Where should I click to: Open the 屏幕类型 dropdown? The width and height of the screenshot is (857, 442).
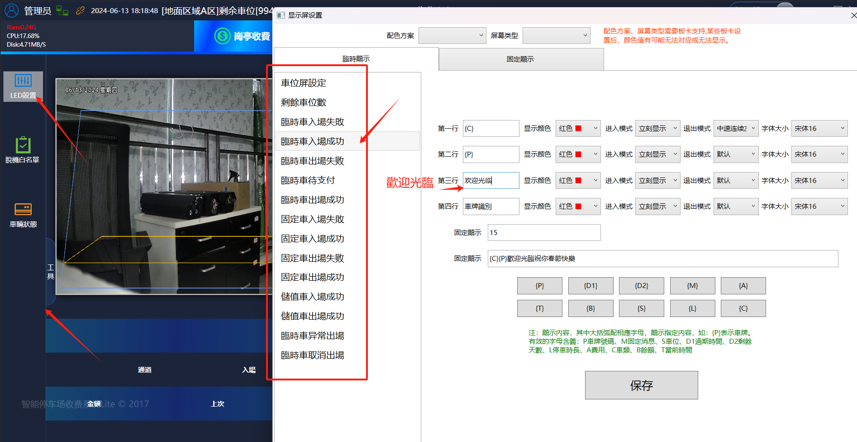(557, 35)
